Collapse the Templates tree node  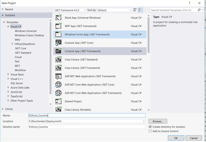pos(4,22)
